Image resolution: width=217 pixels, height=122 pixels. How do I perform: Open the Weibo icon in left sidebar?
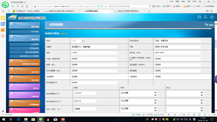(x=3, y=30)
